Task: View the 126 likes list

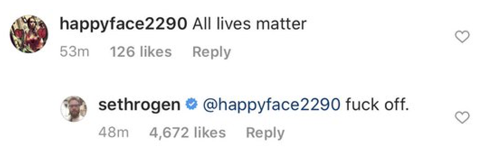Action: coord(141,52)
